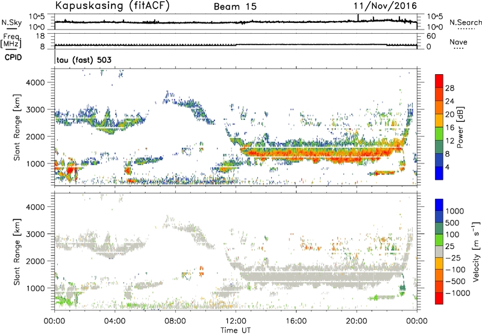
Task: Click the '-25' velocity colorbar tick label
Action: coord(453,257)
